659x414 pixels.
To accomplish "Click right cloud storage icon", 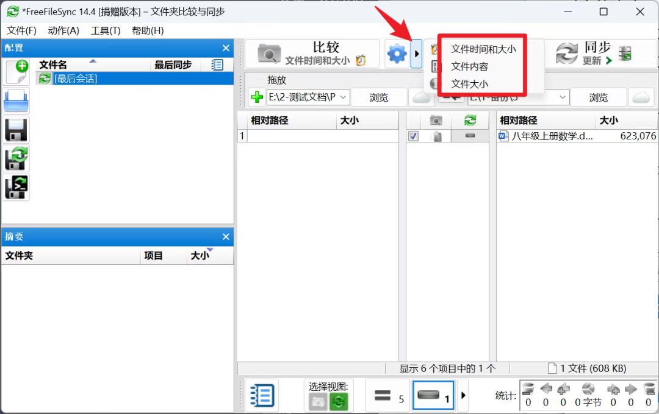I will [x=641, y=97].
